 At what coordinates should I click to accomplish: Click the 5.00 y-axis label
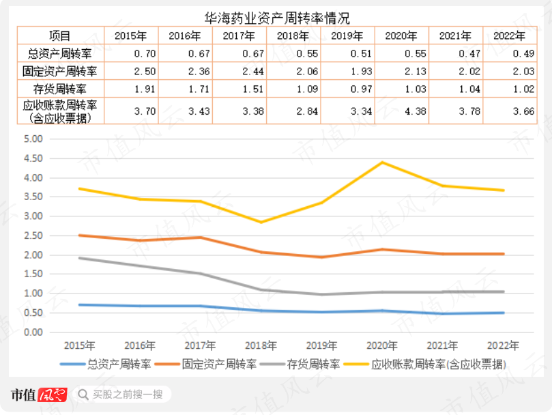point(33,139)
